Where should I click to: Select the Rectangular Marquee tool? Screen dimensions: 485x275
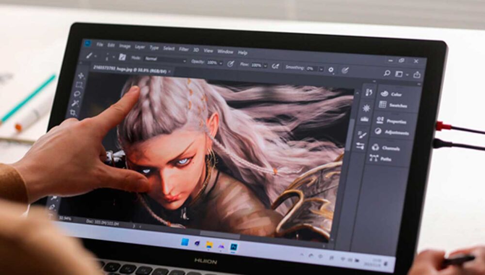(x=79, y=85)
